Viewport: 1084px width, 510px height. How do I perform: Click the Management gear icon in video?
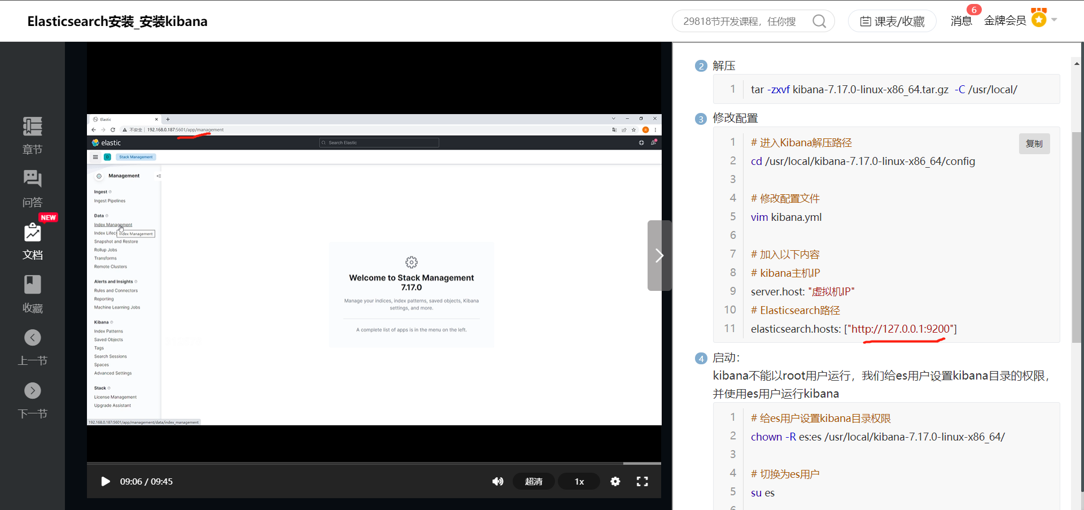pos(99,176)
